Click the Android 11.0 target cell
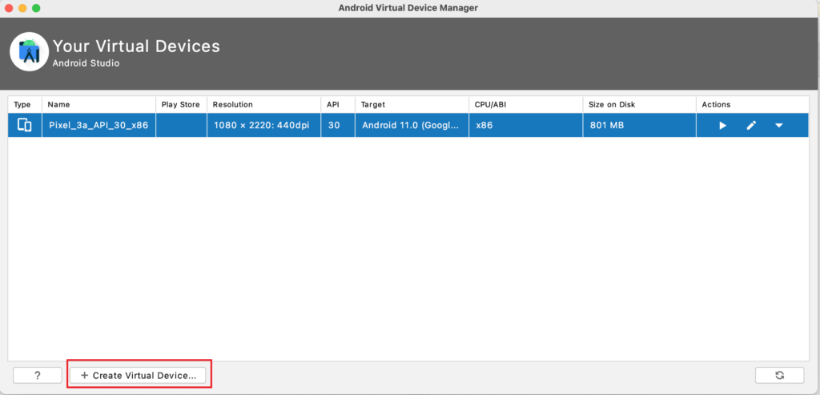 412,126
